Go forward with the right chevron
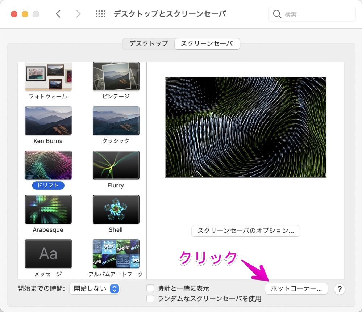 (x=78, y=14)
